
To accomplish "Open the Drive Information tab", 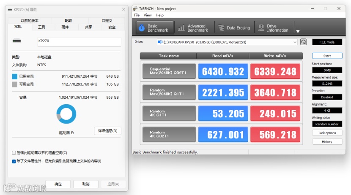I will [274, 28].
